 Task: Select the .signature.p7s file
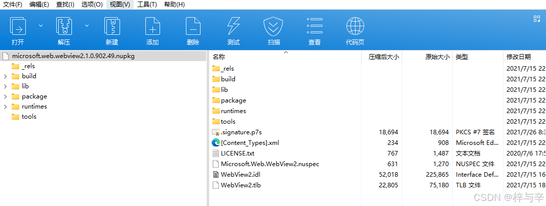[x=241, y=132]
